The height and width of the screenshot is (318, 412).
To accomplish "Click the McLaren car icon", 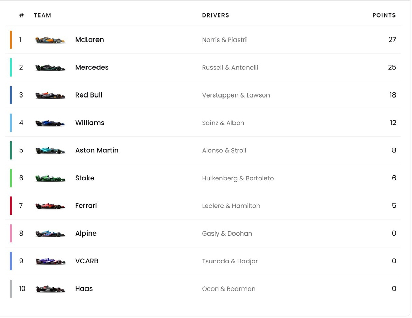I will (50, 40).
